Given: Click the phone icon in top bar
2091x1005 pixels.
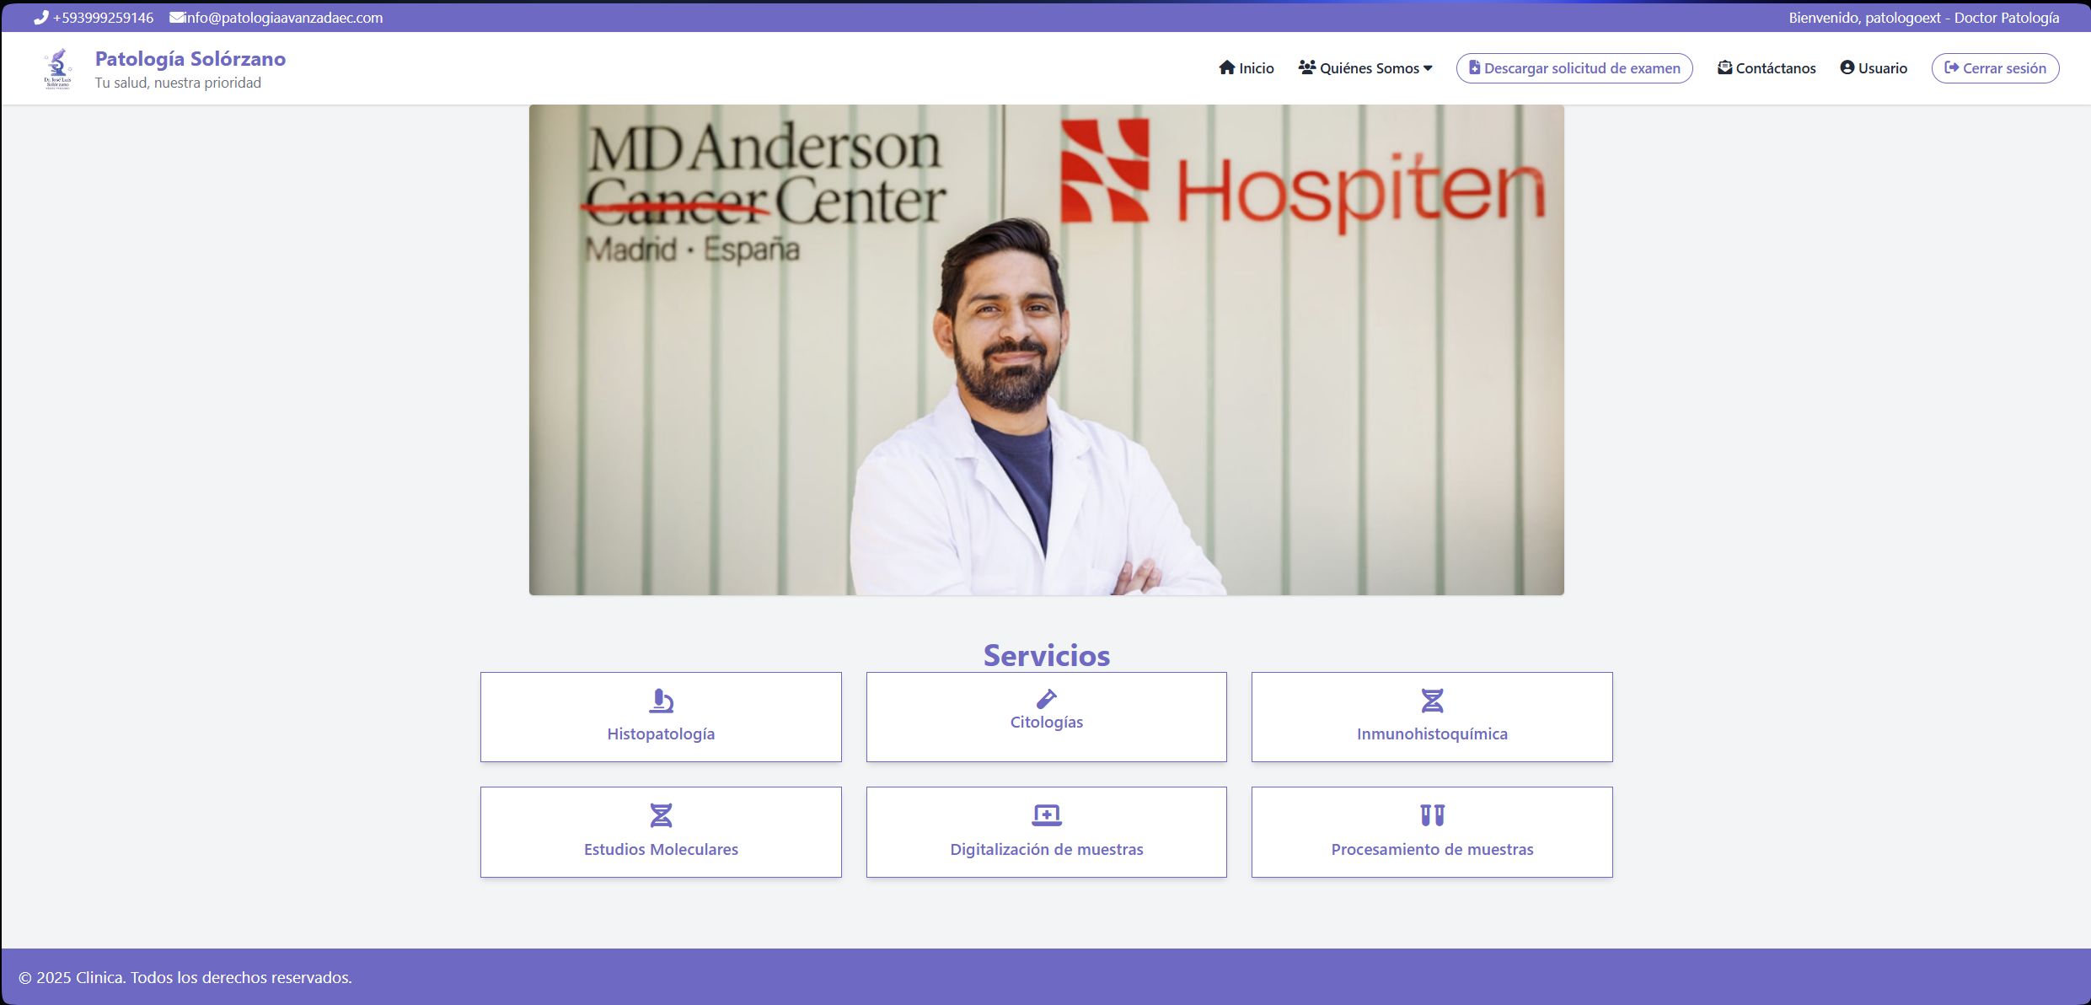Looking at the screenshot, I should 40,17.
